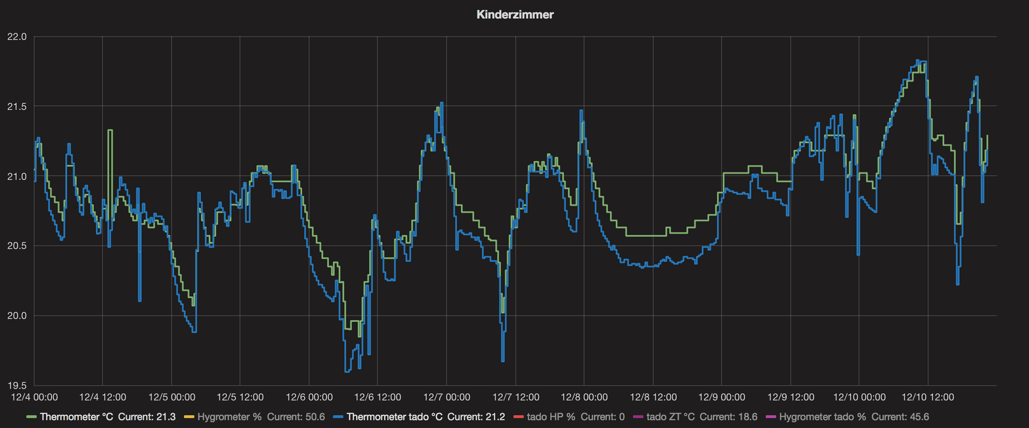
Task: Click the 12/10 12:00 x-axis label
Action: coord(927,397)
